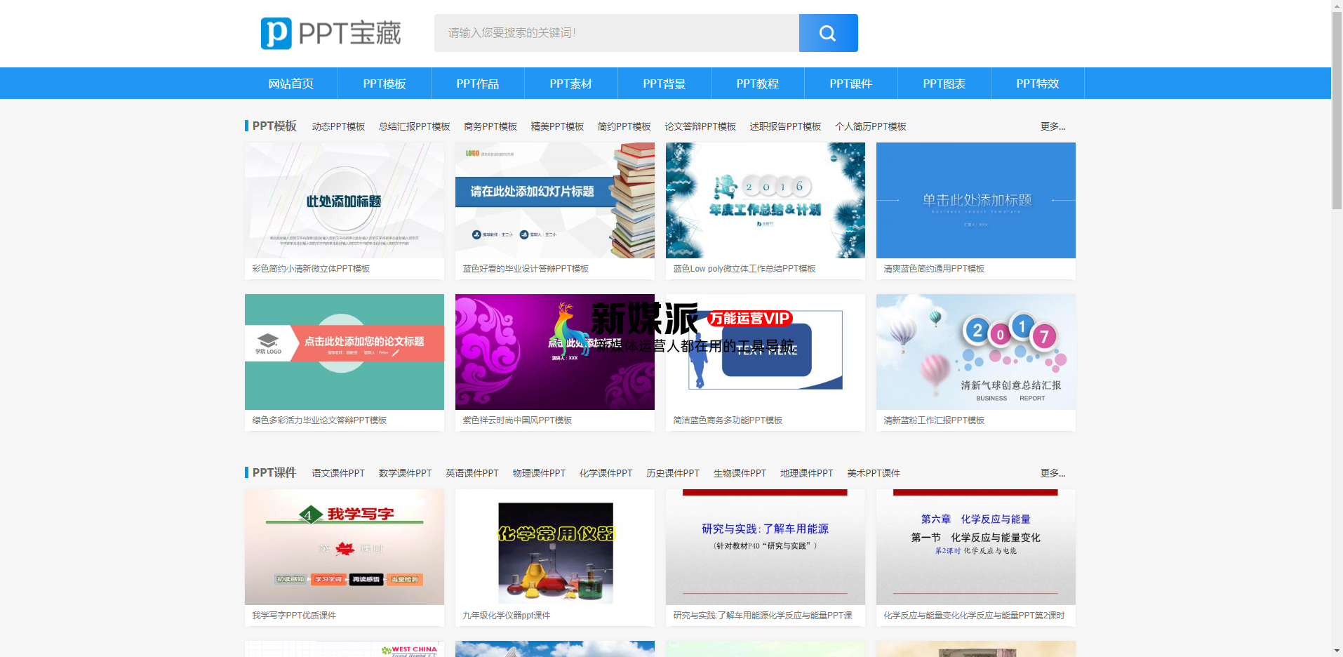Open the PPT教程 nav item
This screenshot has height=657, width=1343.
coord(758,84)
